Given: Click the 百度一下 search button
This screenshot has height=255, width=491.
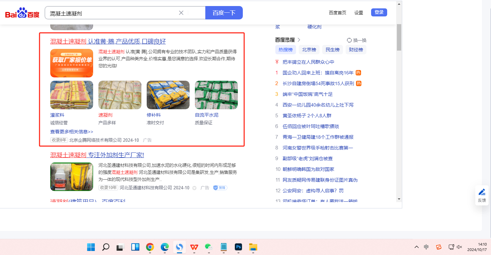Looking at the screenshot, I should tap(224, 13).
